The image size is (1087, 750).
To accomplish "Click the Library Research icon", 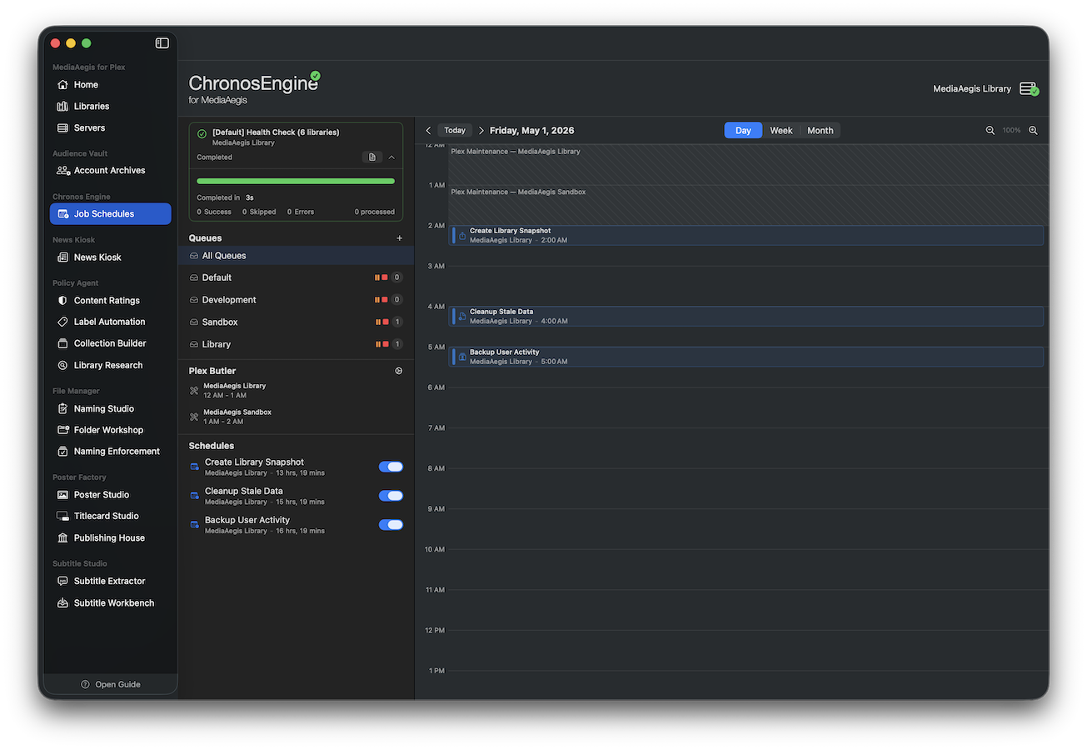I will (62, 365).
